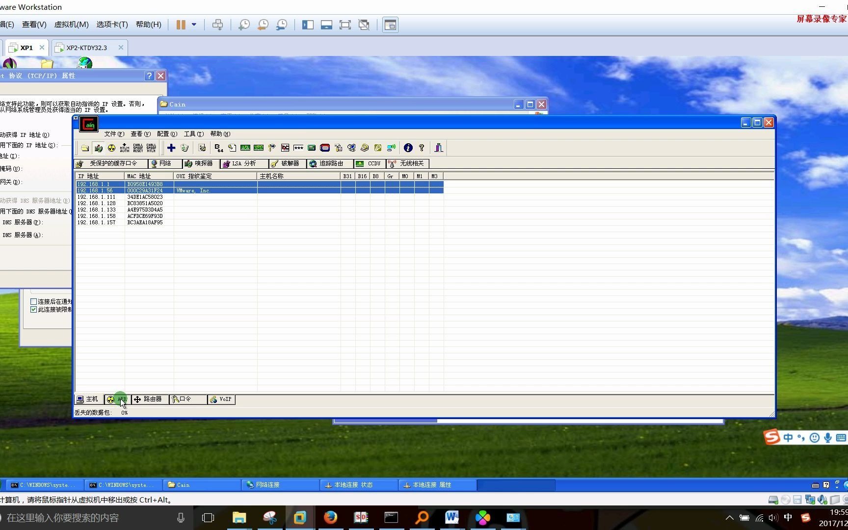The height and width of the screenshot is (530, 848).
Task: Click the open folder icon in Cain toolbar
Action: 85,148
